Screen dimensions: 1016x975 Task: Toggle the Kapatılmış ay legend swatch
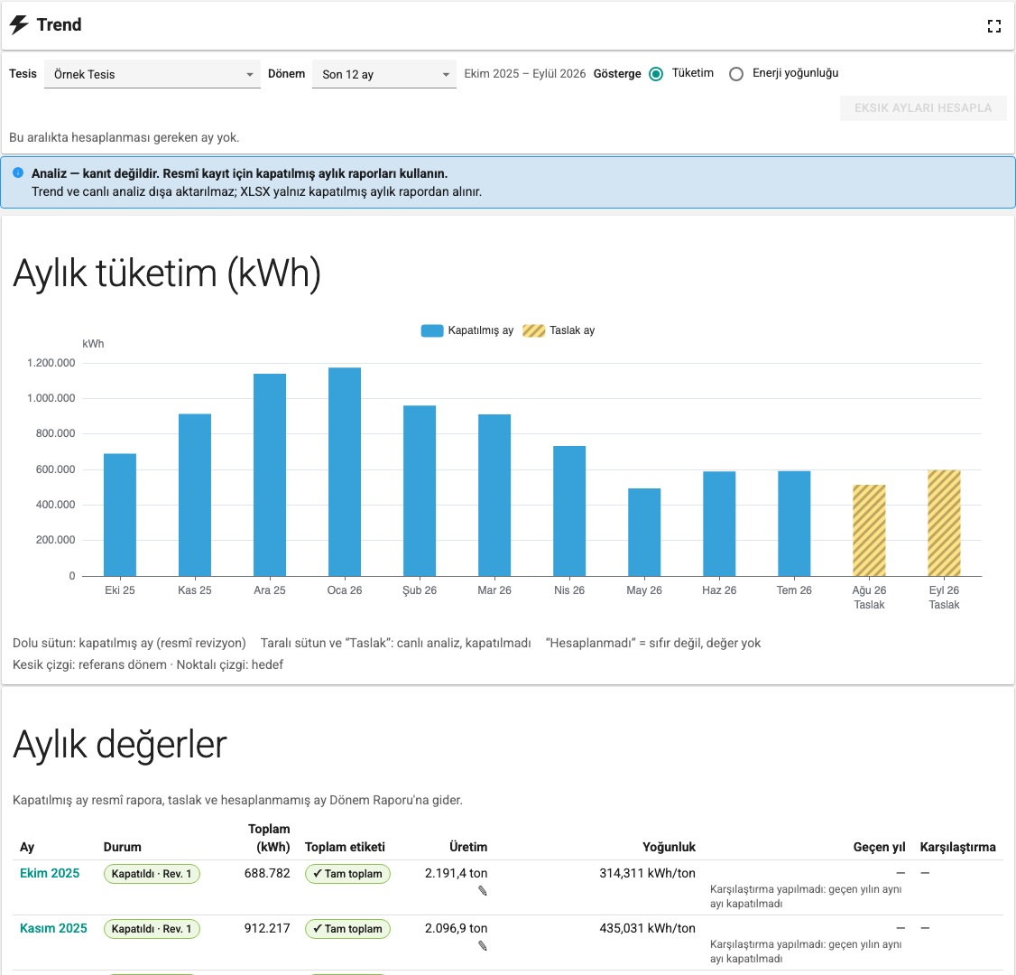tap(432, 330)
